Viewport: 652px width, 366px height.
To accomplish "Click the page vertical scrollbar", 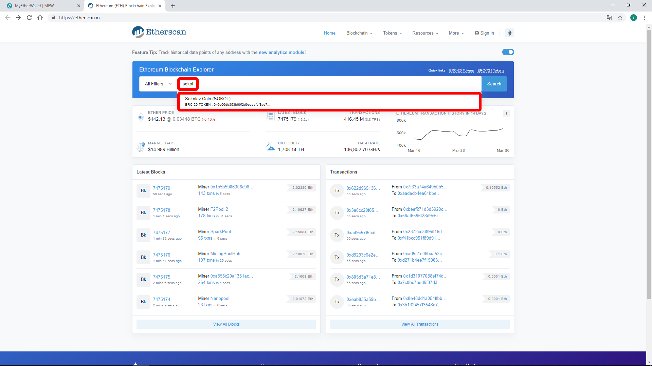I will pyautogui.click(x=649, y=164).
